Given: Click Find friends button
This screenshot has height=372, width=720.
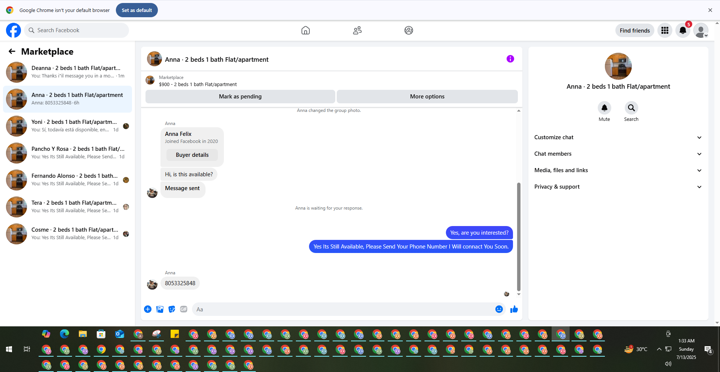Looking at the screenshot, I should coord(634,30).
